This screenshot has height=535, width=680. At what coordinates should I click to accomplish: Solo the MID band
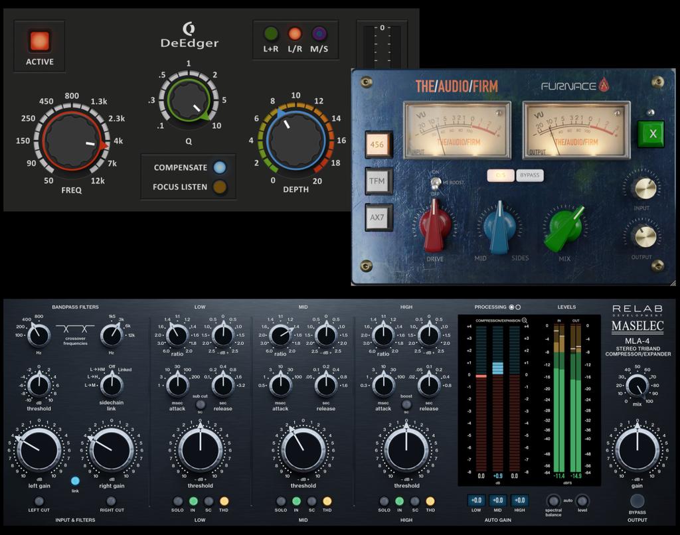click(x=281, y=501)
